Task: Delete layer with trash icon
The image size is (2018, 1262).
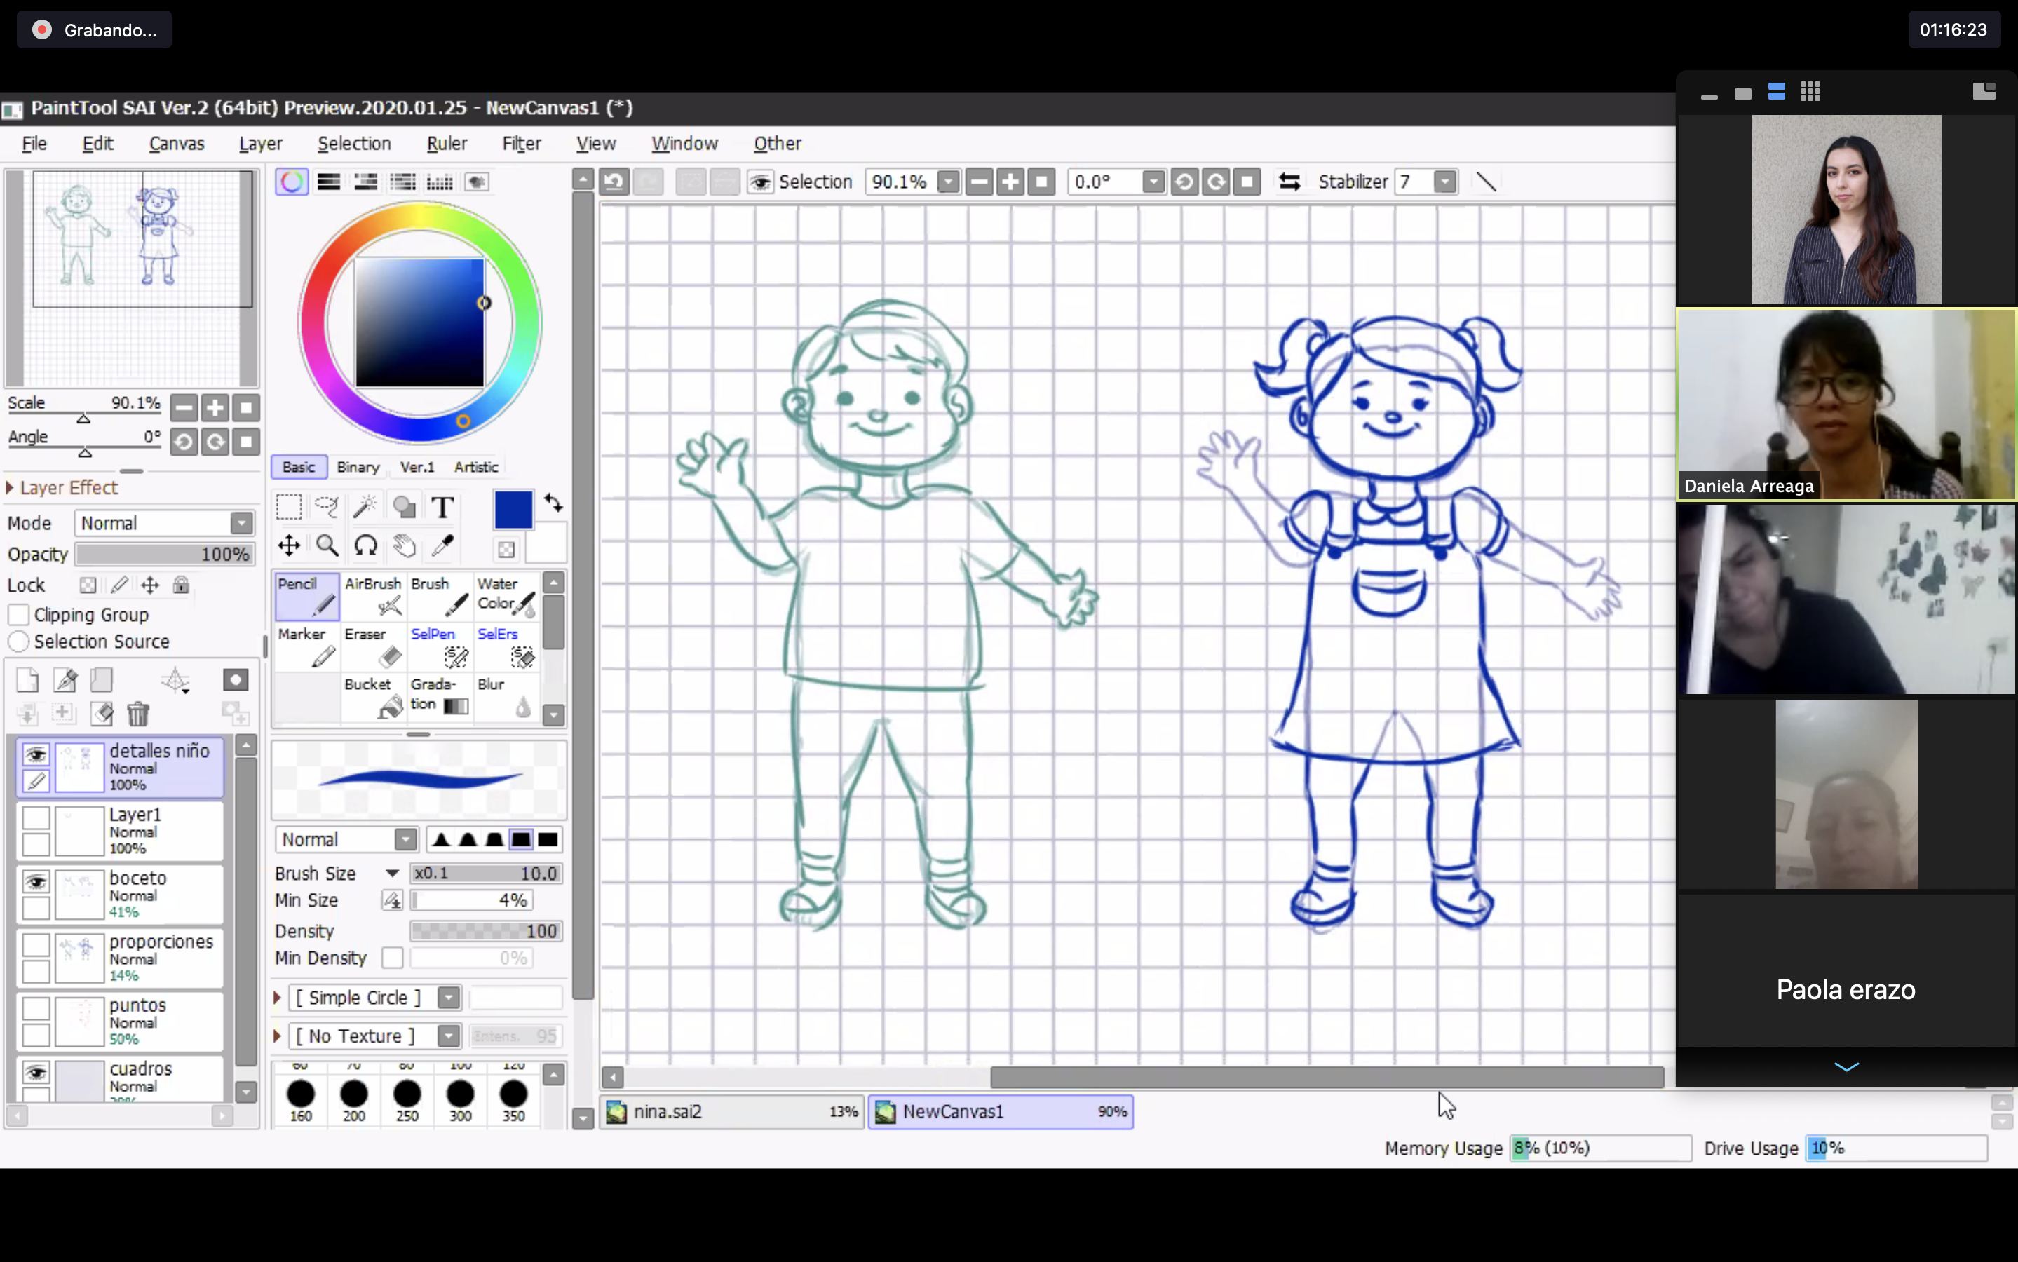Action: point(137,714)
